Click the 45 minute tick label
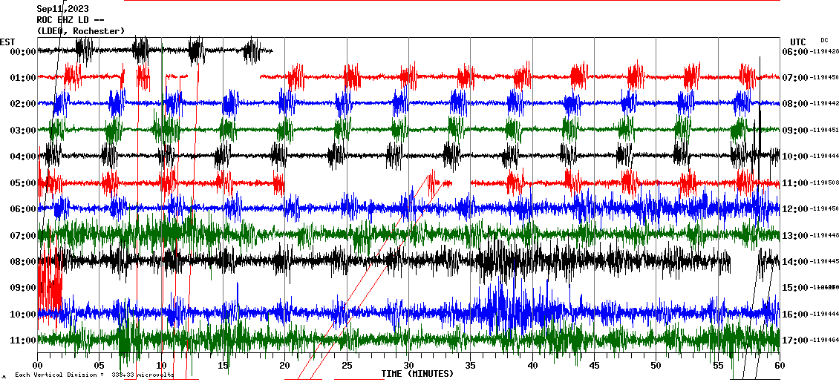 tap(594, 366)
